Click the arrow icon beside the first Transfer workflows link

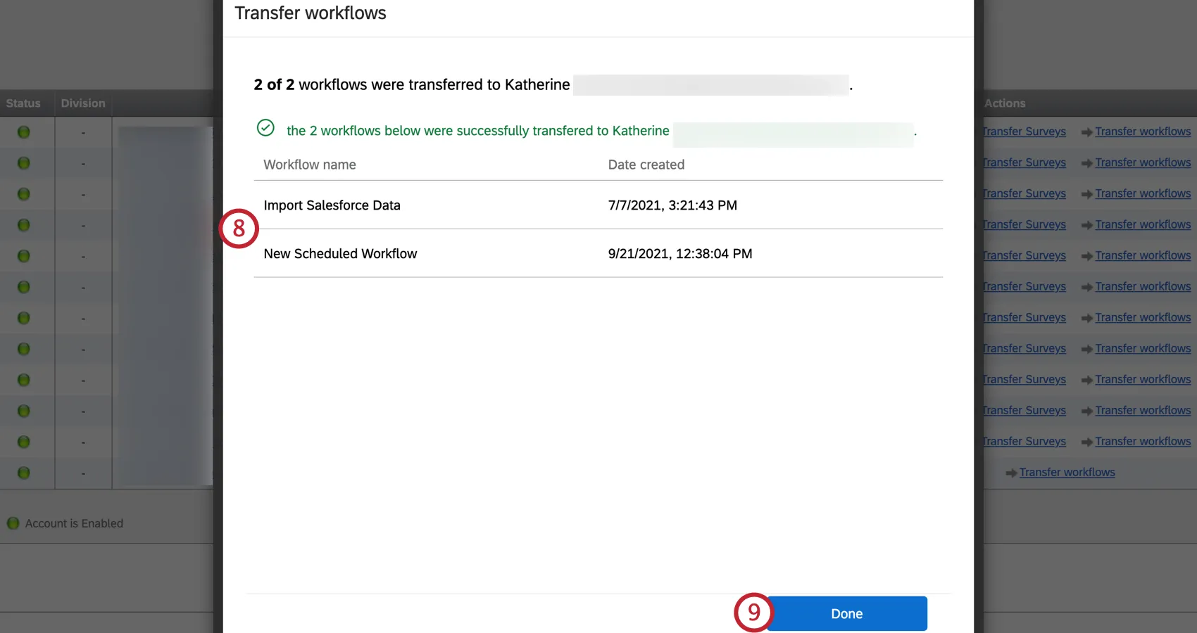(1086, 132)
